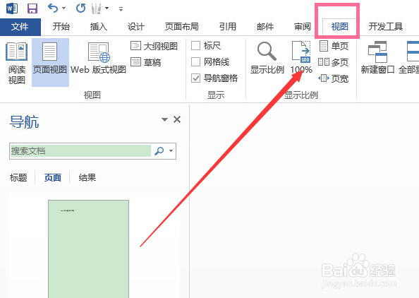Image resolution: width=419 pixels, height=298 pixels.
Task: Undo the last action
Action: point(53,8)
